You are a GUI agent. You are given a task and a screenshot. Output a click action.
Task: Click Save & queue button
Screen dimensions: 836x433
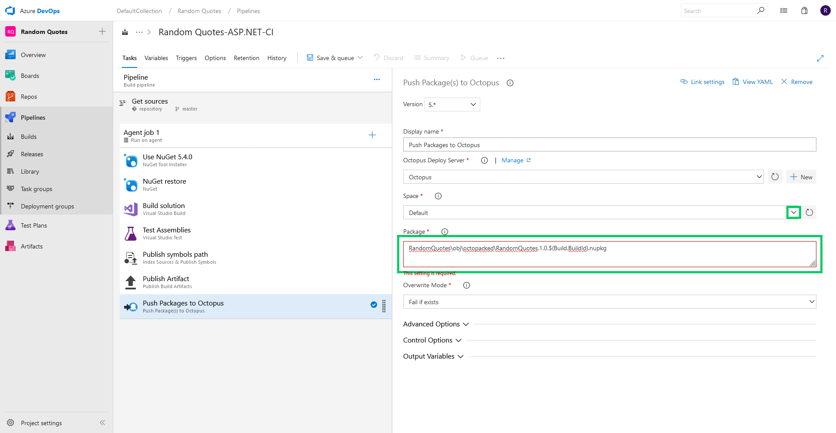tap(330, 58)
